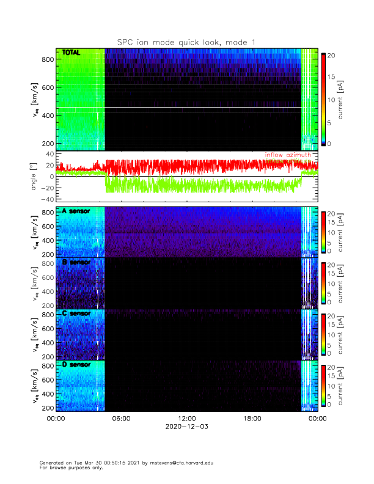Click the A sensor current color bar
The height and width of the screenshot is (484, 374).
(323, 232)
